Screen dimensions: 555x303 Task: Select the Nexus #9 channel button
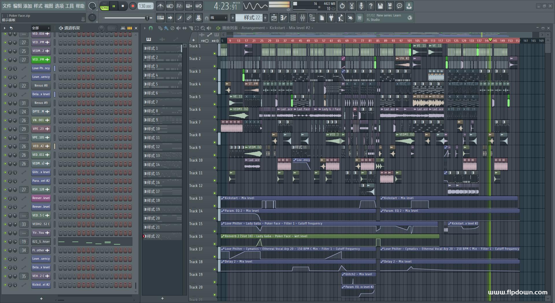(41, 103)
